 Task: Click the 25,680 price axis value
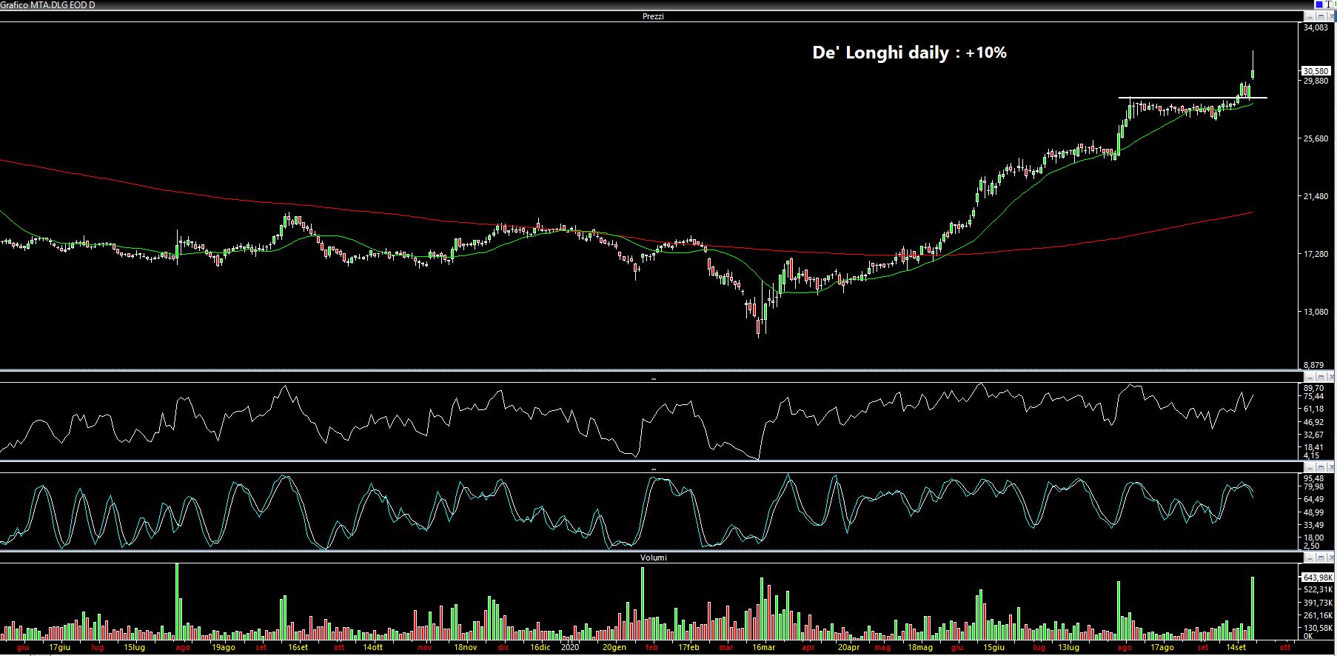[x=1316, y=138]
